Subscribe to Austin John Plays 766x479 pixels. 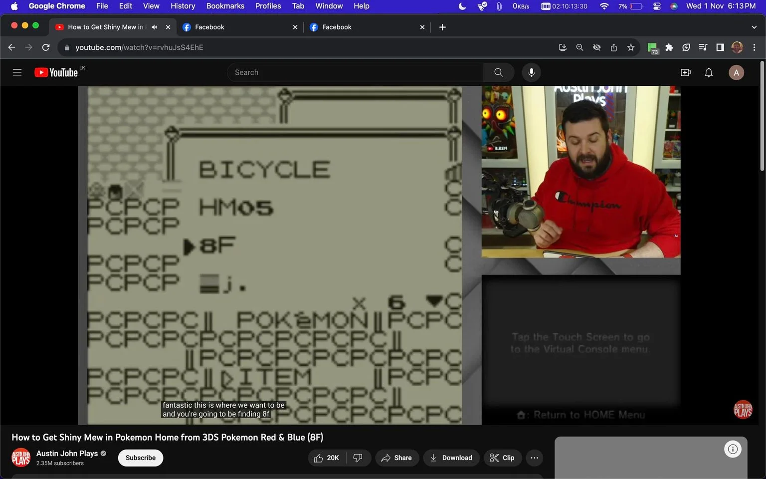(x=141, y=458)
